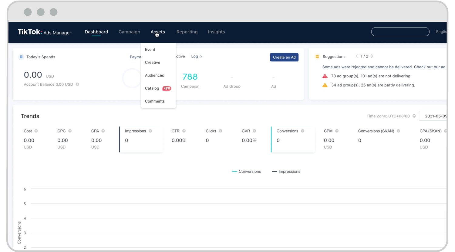Click the search field in header

(x=400, y=32)
